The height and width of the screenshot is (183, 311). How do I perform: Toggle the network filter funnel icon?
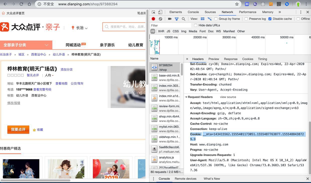[x=177, y=19]
